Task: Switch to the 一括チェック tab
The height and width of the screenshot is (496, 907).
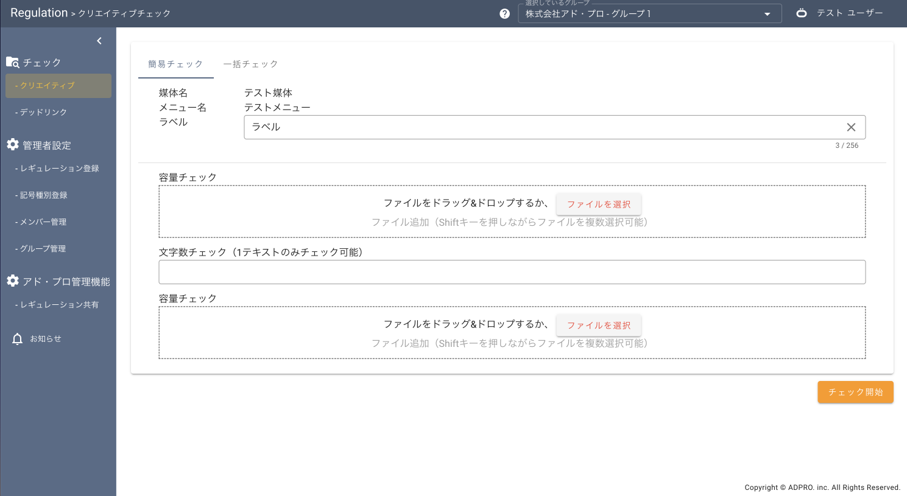Action: [x=252, y=63]
